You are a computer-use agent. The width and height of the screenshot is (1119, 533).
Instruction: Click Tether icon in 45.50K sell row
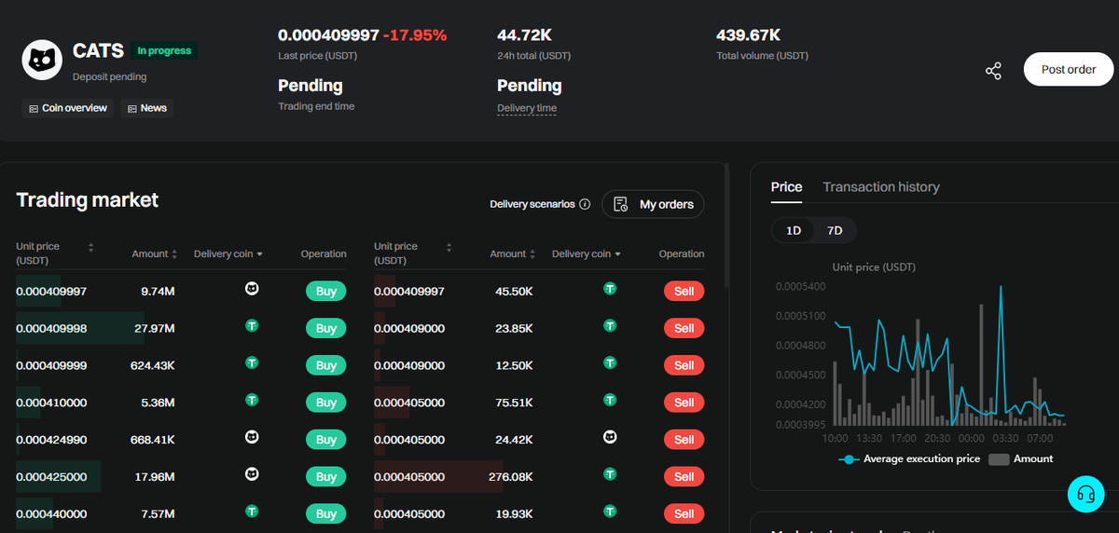click(x=610, y=289)
